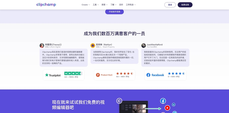This screenshot has height=113, width=229.
Task: Click the YouTube play icon in illustration
Action: click(x=167, y=108)
